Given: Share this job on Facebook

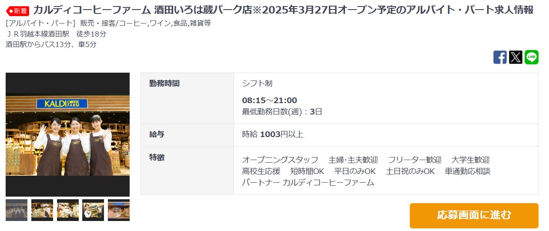Looking at the screenshot, I should coord(500,57).
